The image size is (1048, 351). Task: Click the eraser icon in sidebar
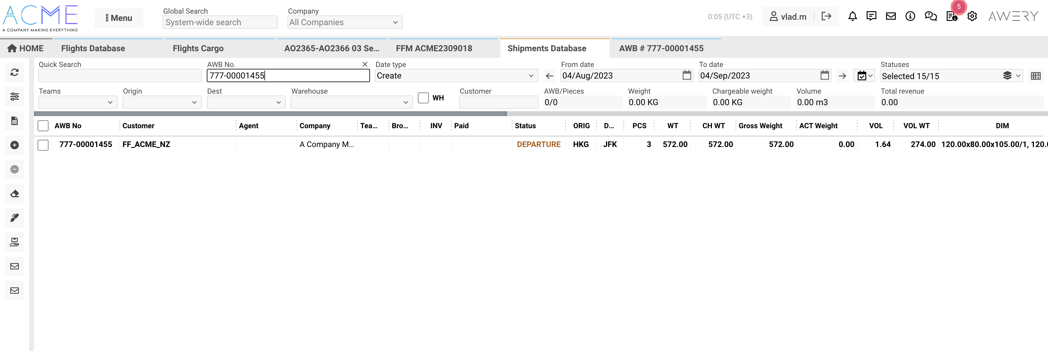point(15,194)
